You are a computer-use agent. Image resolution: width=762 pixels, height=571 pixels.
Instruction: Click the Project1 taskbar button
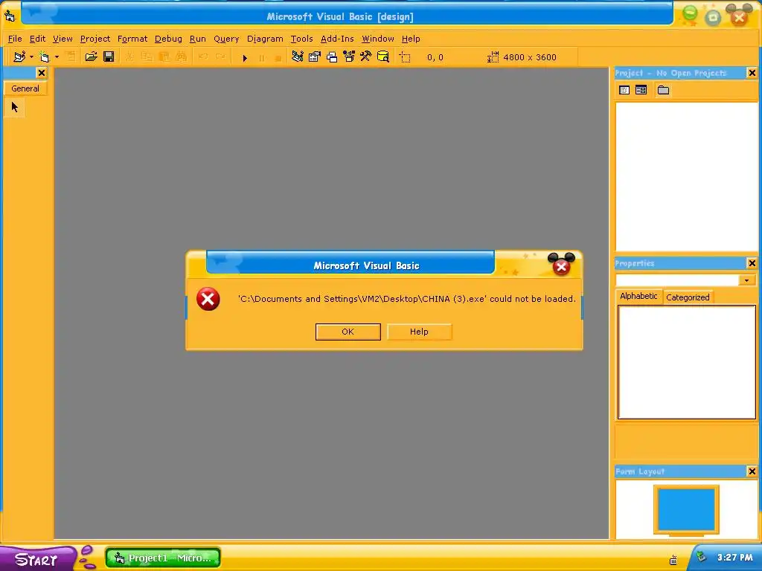coord(163,558)
